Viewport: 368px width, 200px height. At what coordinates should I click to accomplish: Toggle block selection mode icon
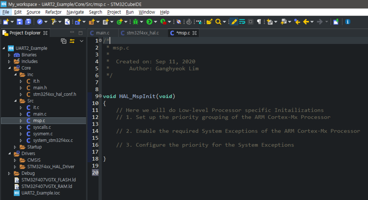click(250, 22)
